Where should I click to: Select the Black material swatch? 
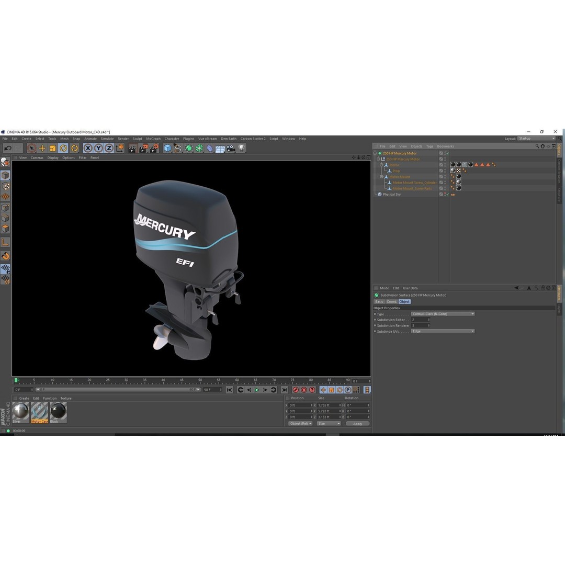[58, 413]
